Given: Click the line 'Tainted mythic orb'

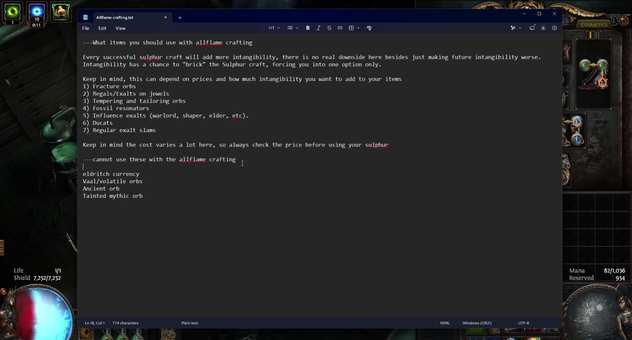Looking at the screenshot, I should point(113,196).
